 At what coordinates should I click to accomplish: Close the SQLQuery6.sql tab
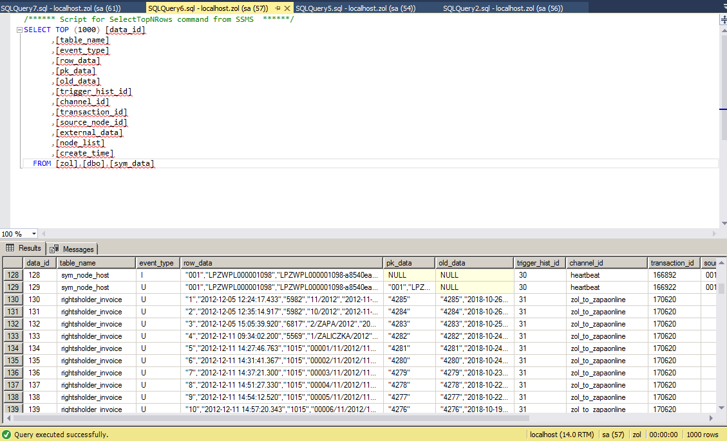[x=288, y=8]
